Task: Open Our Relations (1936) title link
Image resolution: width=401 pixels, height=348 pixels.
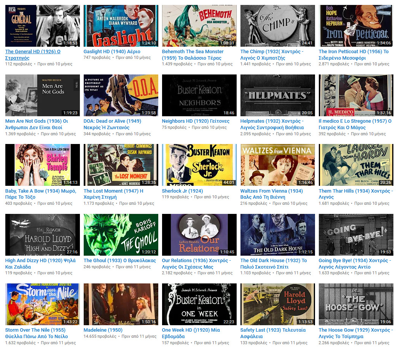Action: point(196,264)
